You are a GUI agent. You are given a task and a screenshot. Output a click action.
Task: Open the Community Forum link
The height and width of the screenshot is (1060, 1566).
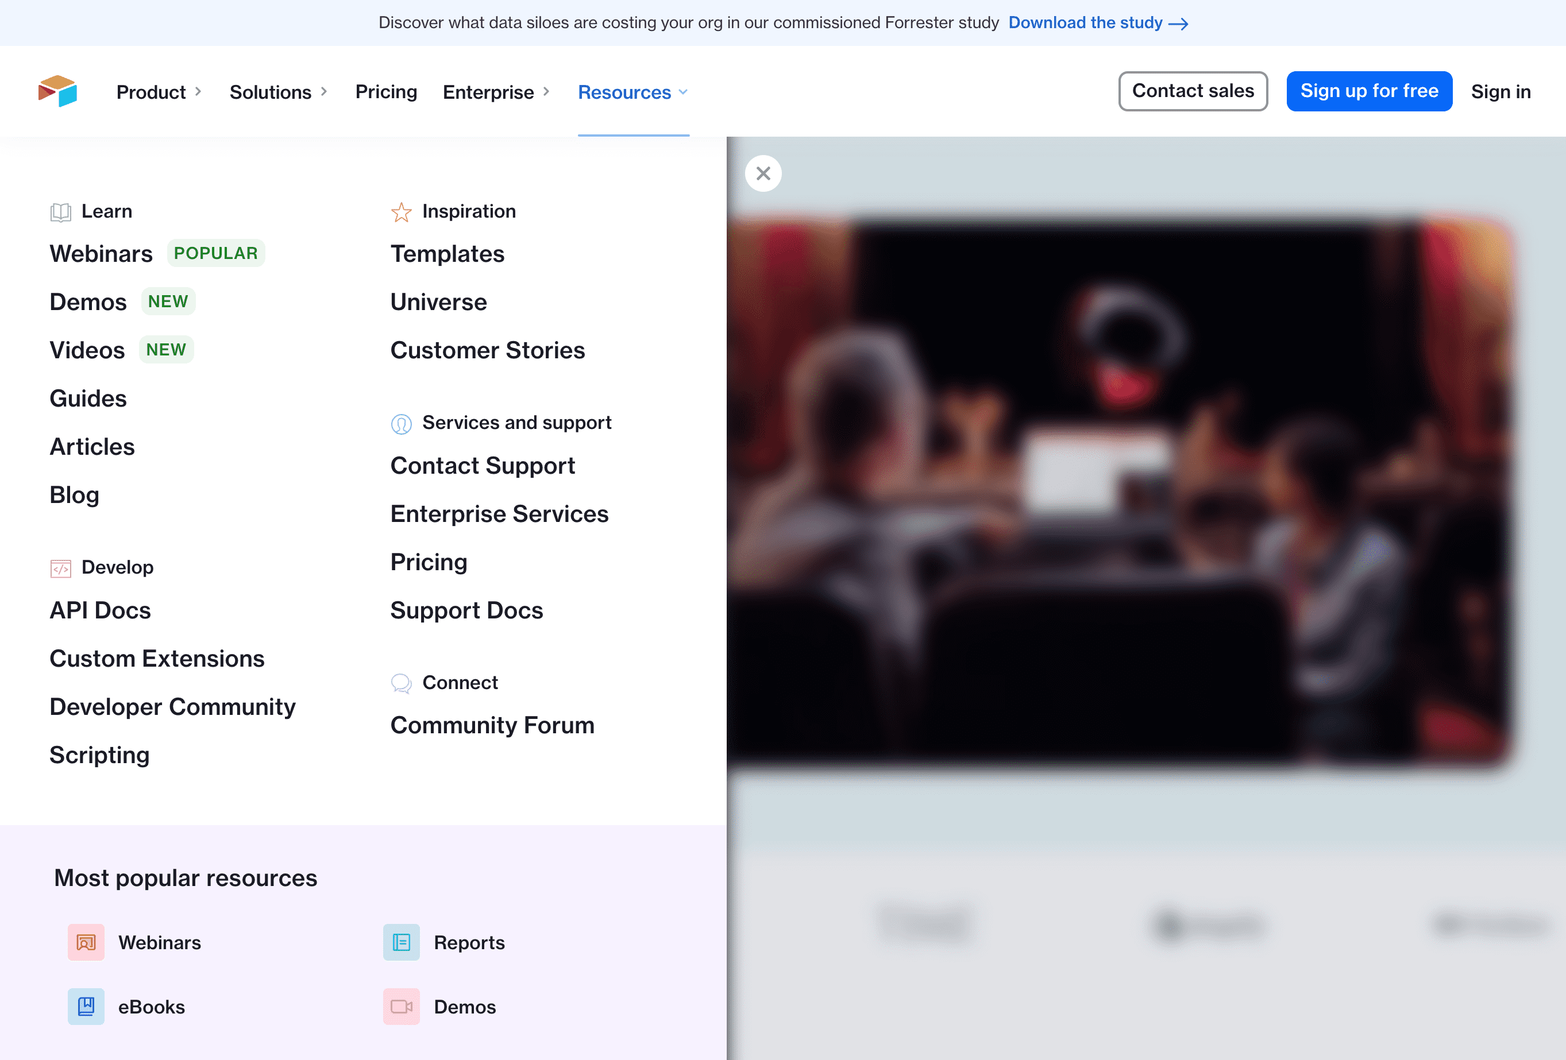click(x=492, y=725)
